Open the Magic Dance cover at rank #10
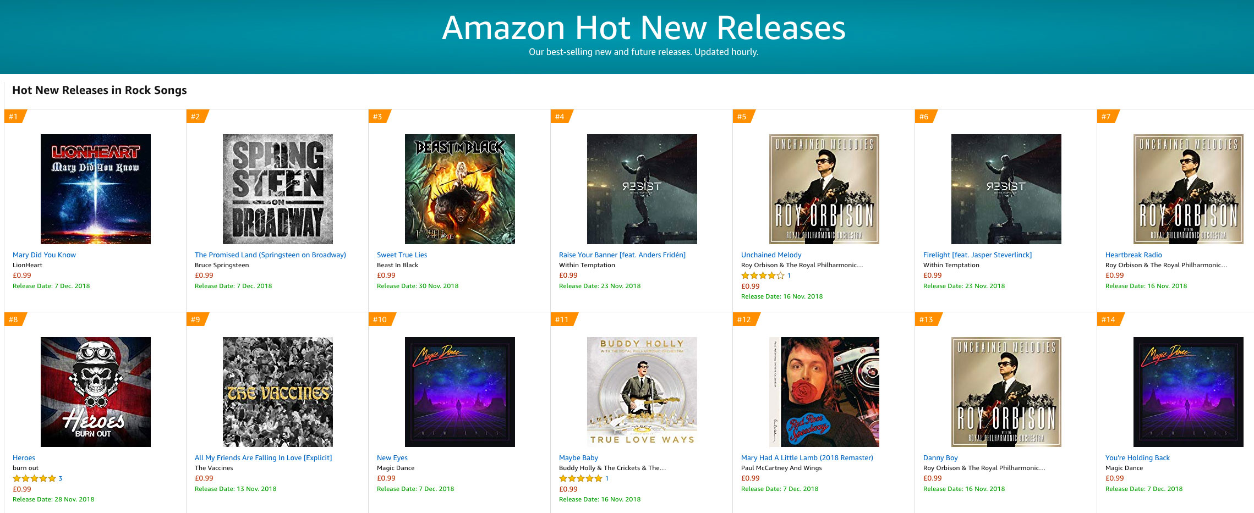Viewport: 1254px width, 513px height. [460, 392]
